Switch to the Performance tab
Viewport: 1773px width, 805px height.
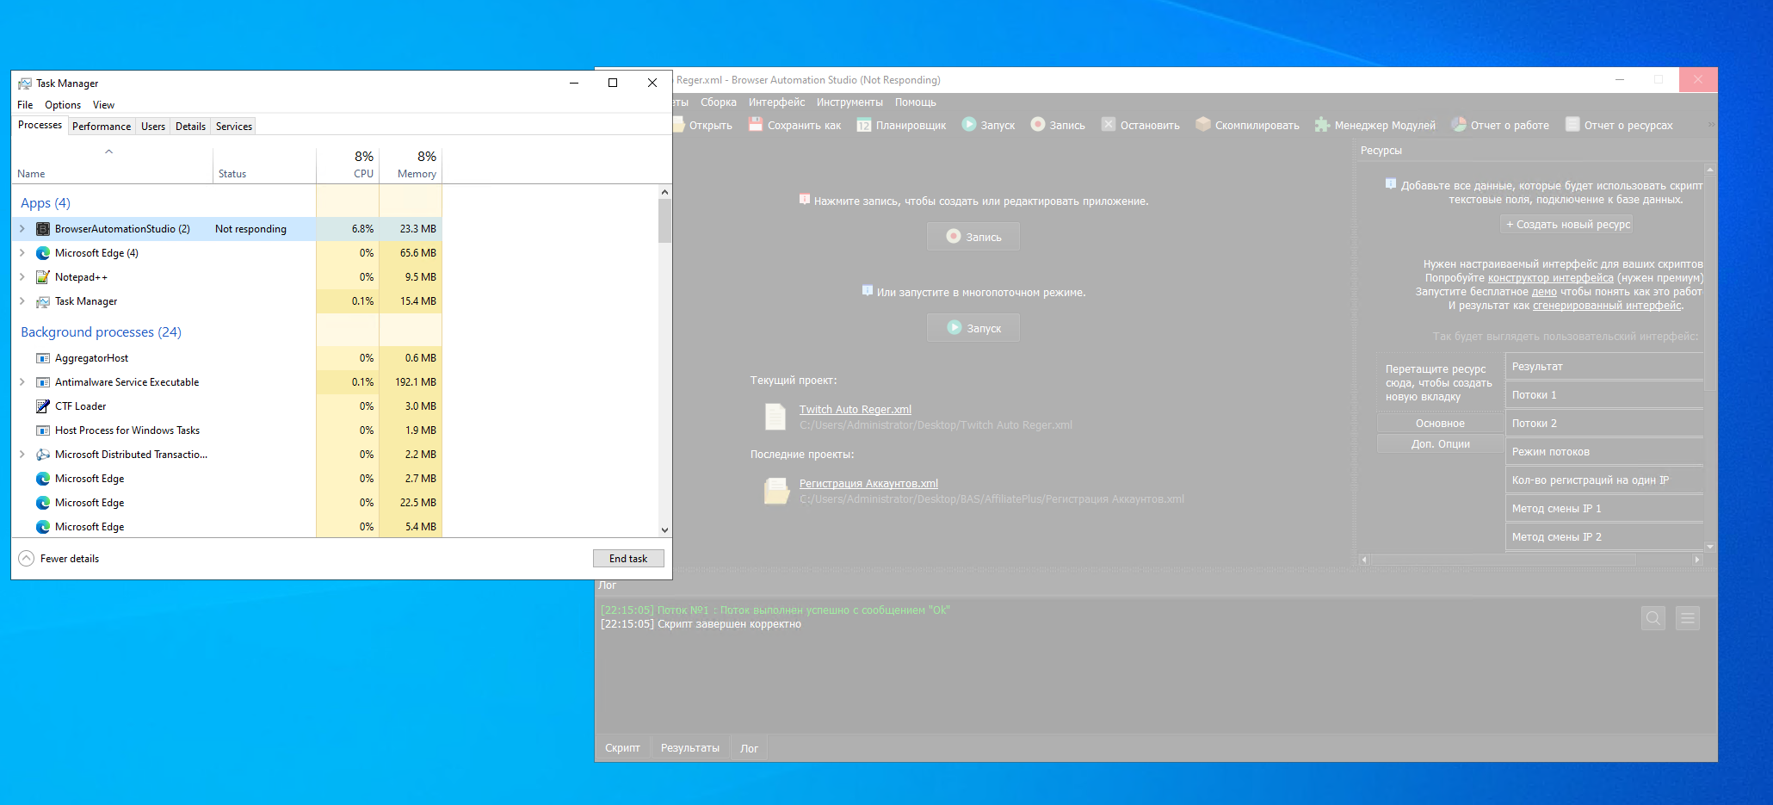(102, 127)
